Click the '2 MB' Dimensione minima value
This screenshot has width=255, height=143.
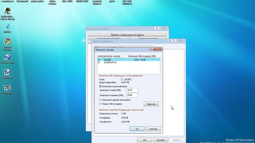point(124,114)
